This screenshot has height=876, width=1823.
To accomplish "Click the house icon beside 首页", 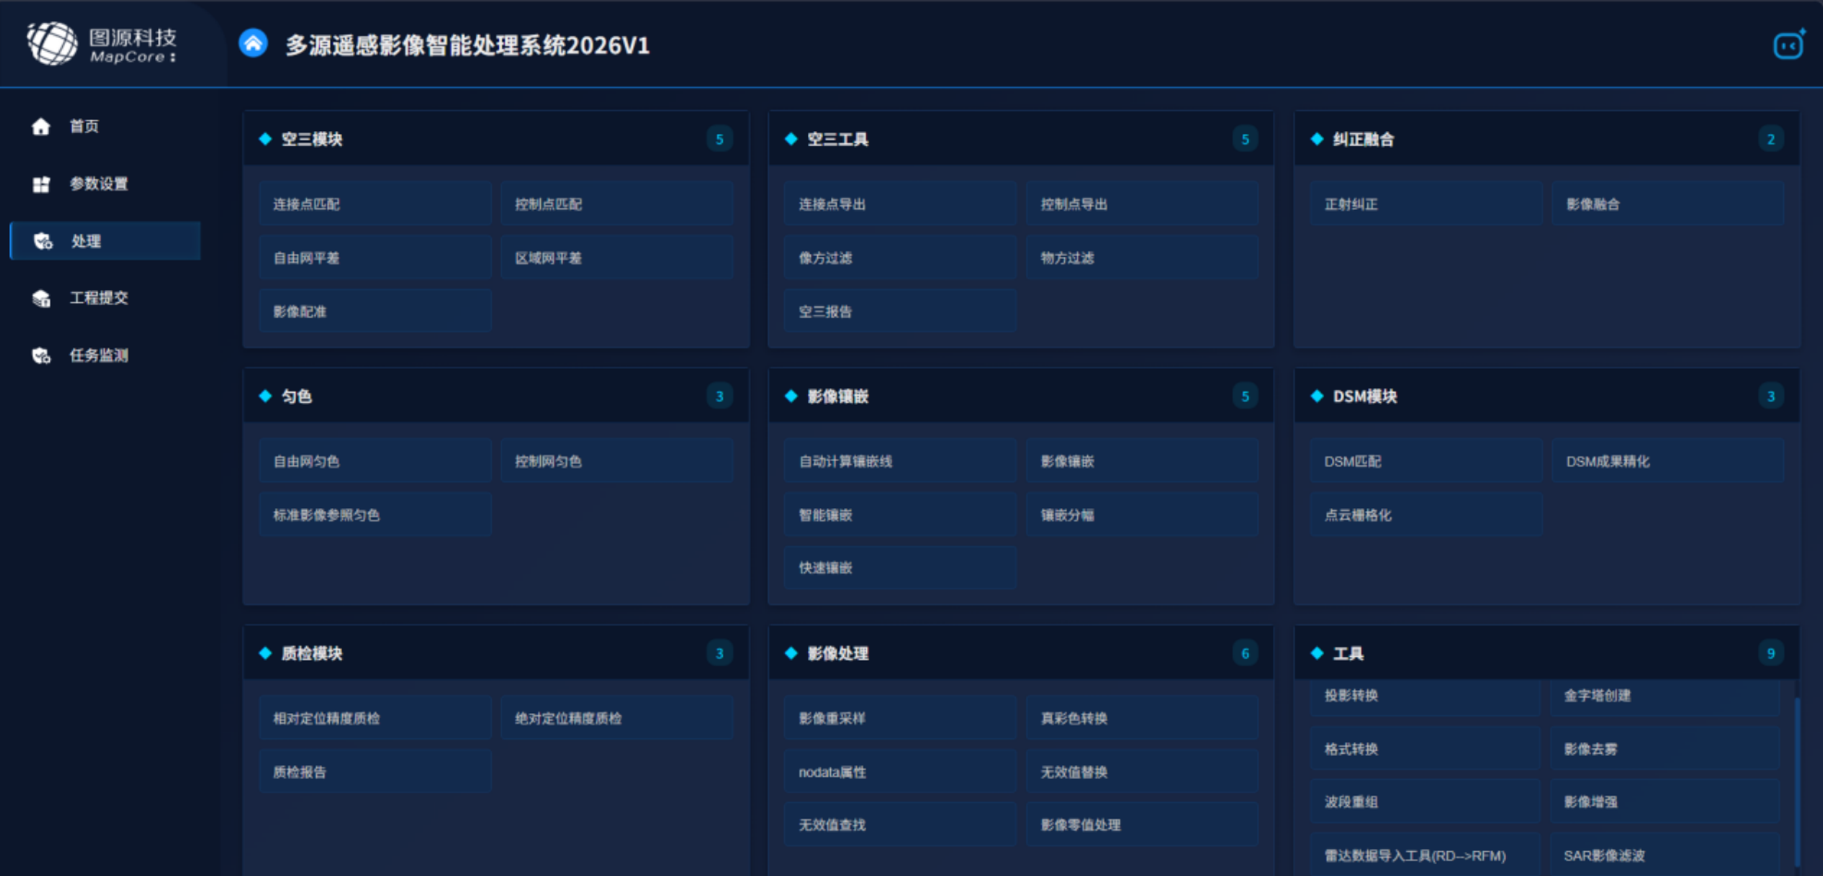I will point(41,127).
